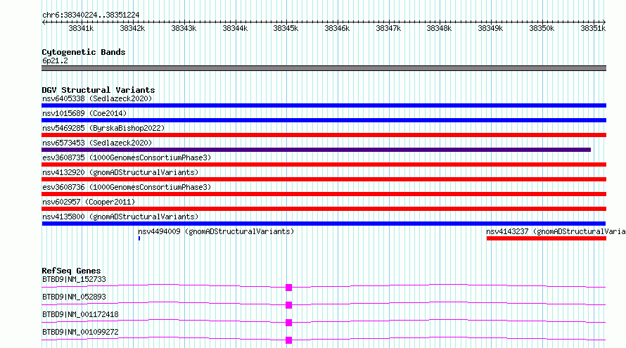Select the red esv3608736 variant bar
Viewport: 626px width, 348px height.
point(324,194)
